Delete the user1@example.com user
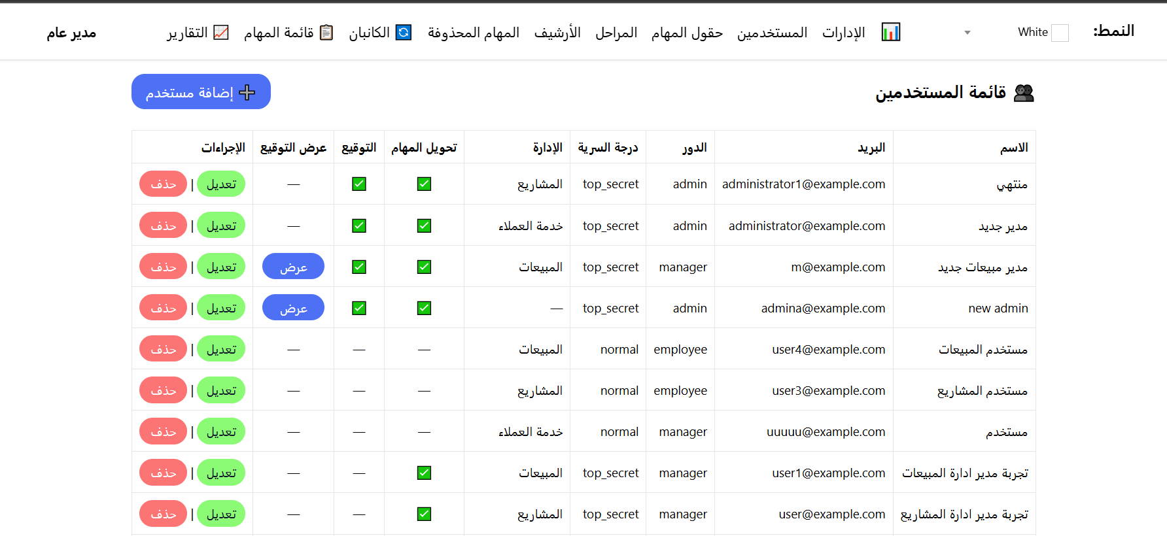 point(164,472)
